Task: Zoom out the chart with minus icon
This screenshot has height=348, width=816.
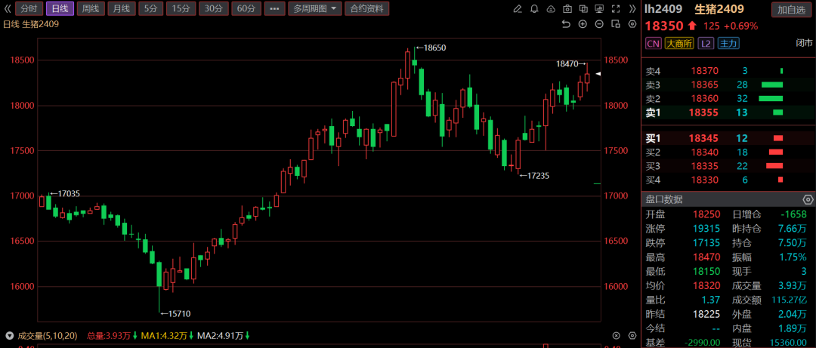Action: click(x=599, y=24)
